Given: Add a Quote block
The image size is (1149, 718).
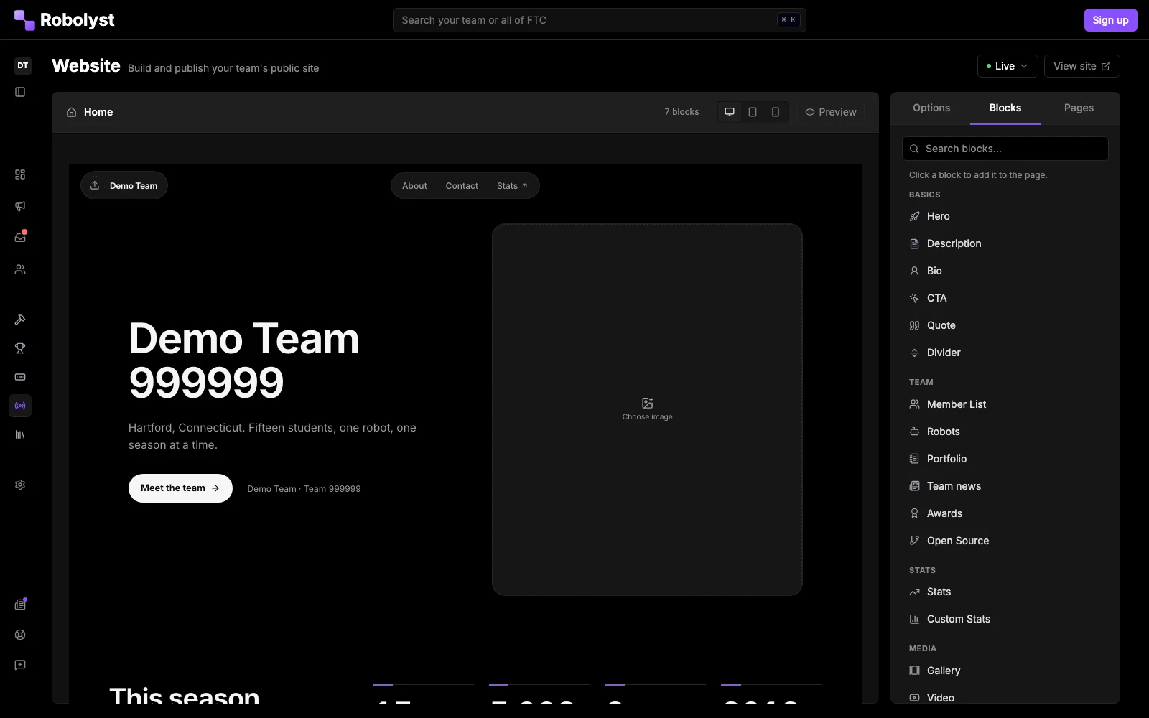Looking at the screenshot, I should (1005, 325).
